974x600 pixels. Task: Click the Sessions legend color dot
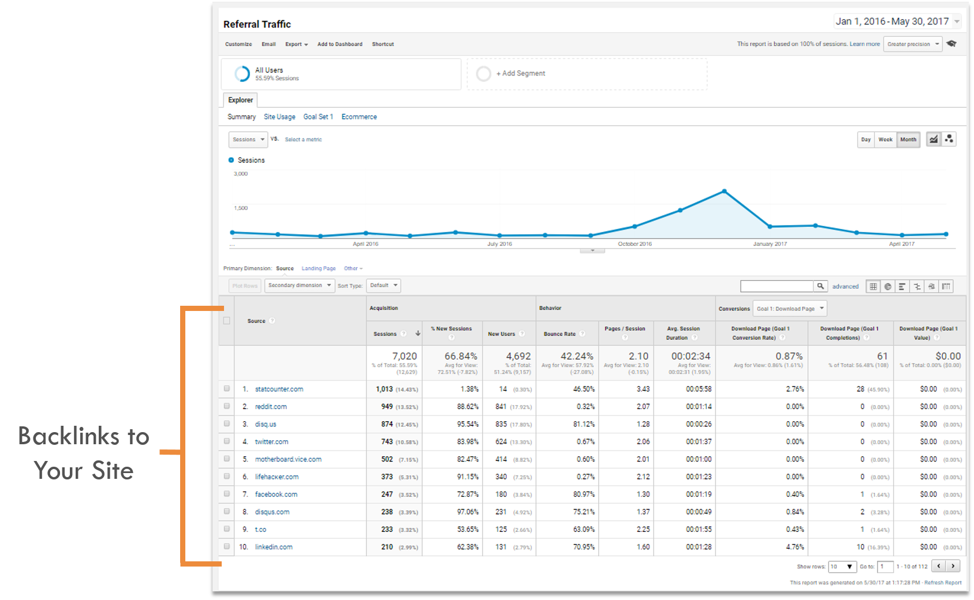pos(231,160)
